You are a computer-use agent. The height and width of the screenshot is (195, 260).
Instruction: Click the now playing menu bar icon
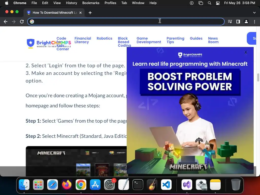pyautogui.click(x=192, y=3)
